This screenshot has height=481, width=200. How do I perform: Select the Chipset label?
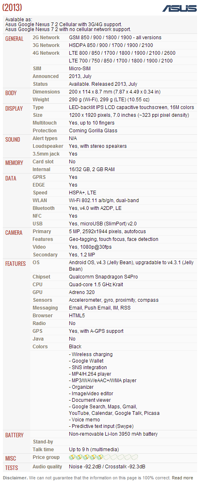41,277
